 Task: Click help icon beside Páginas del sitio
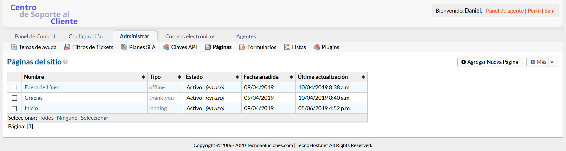point(65,62)
